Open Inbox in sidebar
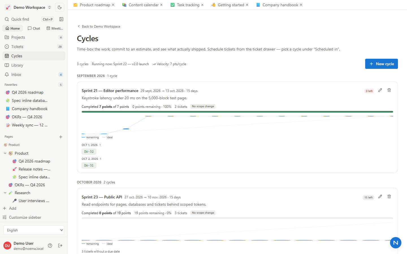 [x=34, y=75]
